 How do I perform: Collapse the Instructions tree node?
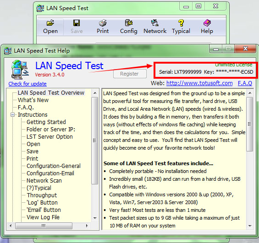(12, 114)
